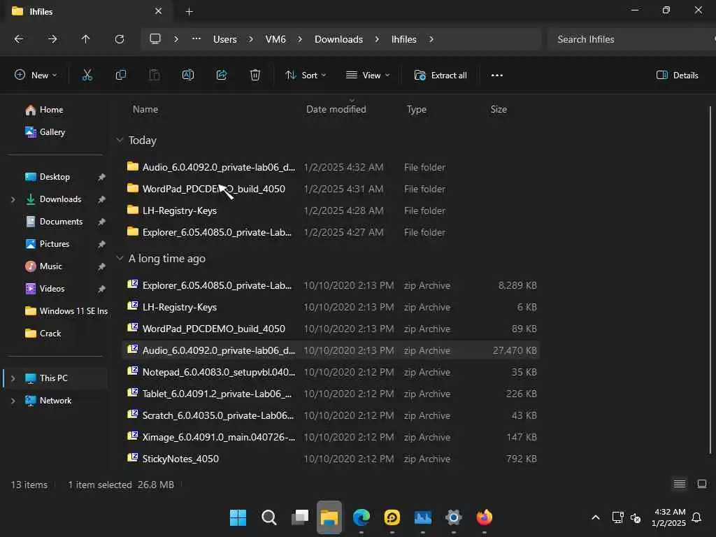Image resolution: width=716 pixels, height=537 pixels.
Task: Click the Delete trash can icon
Action: coord(255,76)
